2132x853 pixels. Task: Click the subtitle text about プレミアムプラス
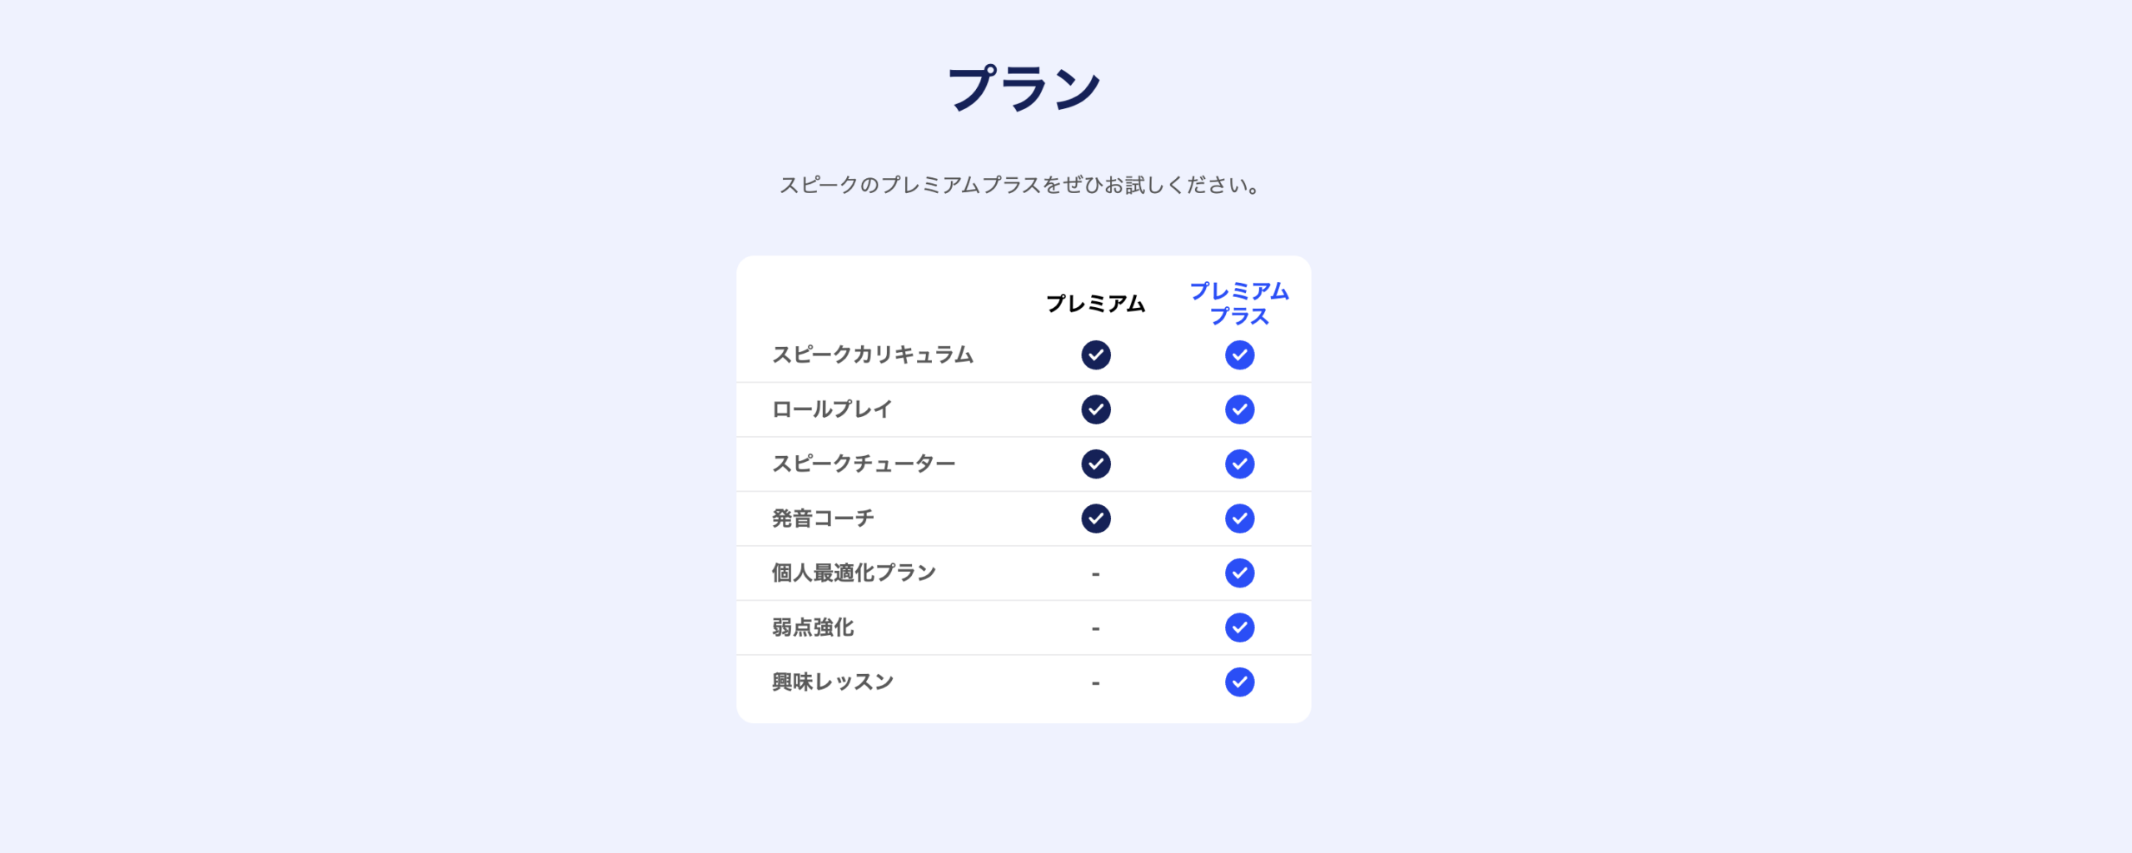click(x=1019, y=185)
